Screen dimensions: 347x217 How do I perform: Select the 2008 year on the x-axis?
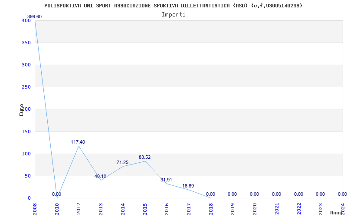(35, 208)
